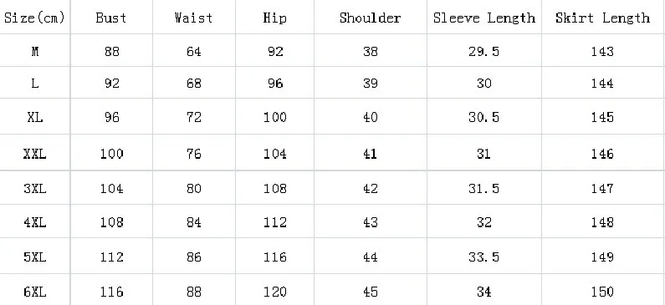Click the 6XL size row label
Screen dimensions: 665x305
[35, 290]
